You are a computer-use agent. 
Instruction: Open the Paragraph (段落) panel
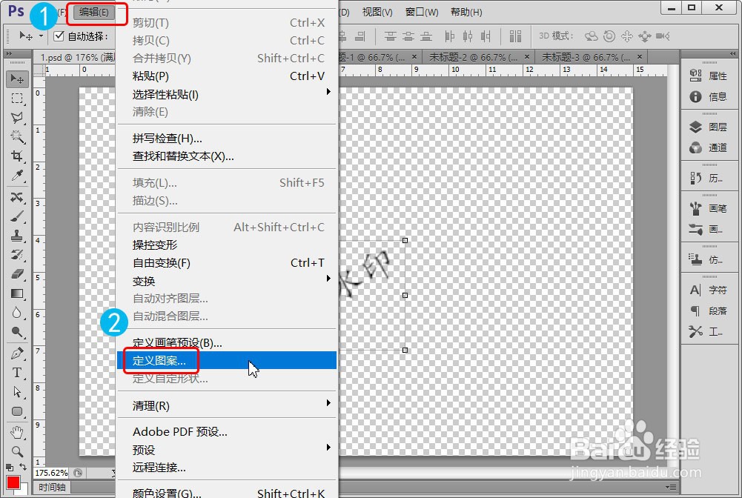pos(709,311)
